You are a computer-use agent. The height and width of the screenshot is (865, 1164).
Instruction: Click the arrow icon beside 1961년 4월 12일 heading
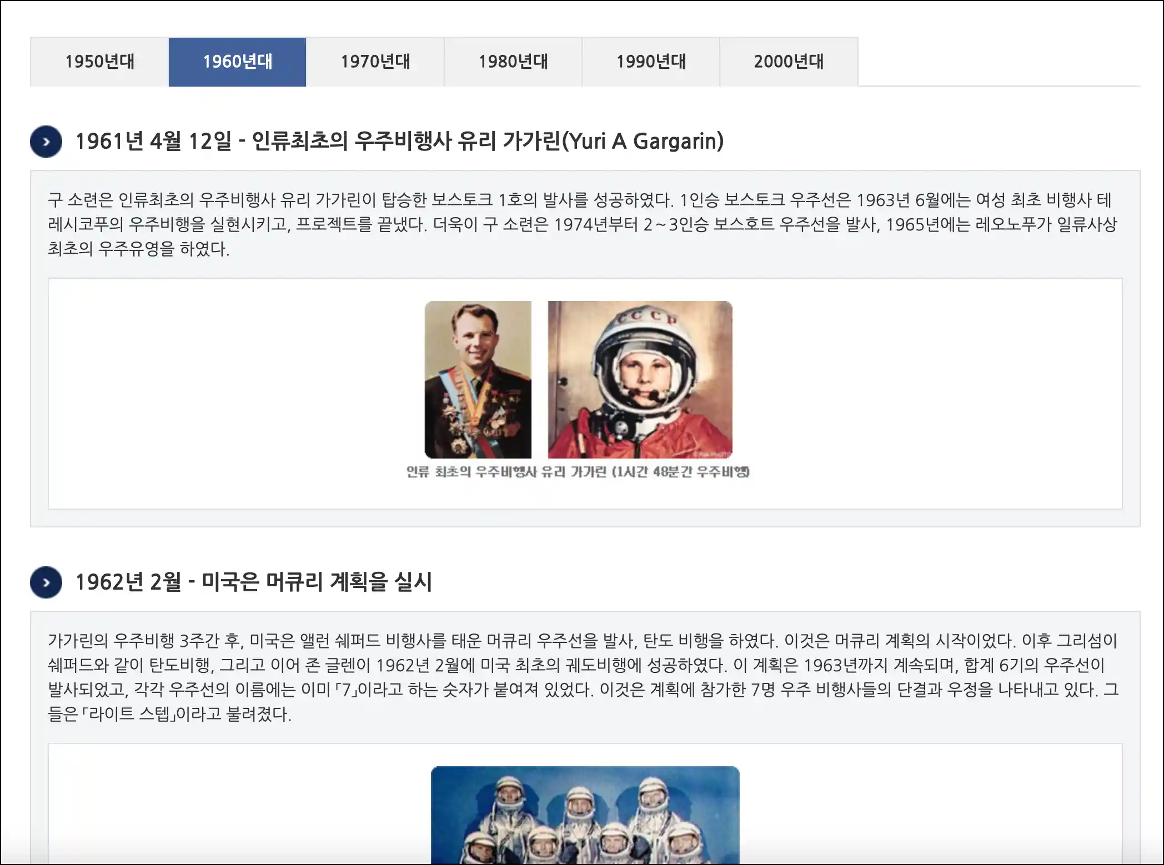point(46,142)
